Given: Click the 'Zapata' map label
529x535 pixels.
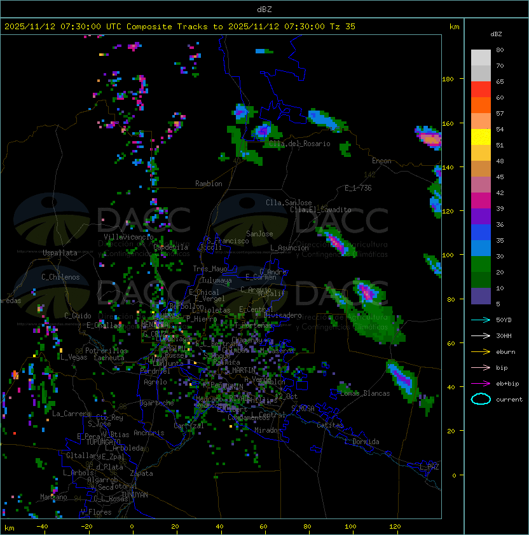Looking at the screenshot, I should point(141,473).
